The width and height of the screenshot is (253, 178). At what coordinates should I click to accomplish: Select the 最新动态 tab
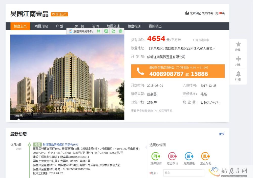pos(155,26)
